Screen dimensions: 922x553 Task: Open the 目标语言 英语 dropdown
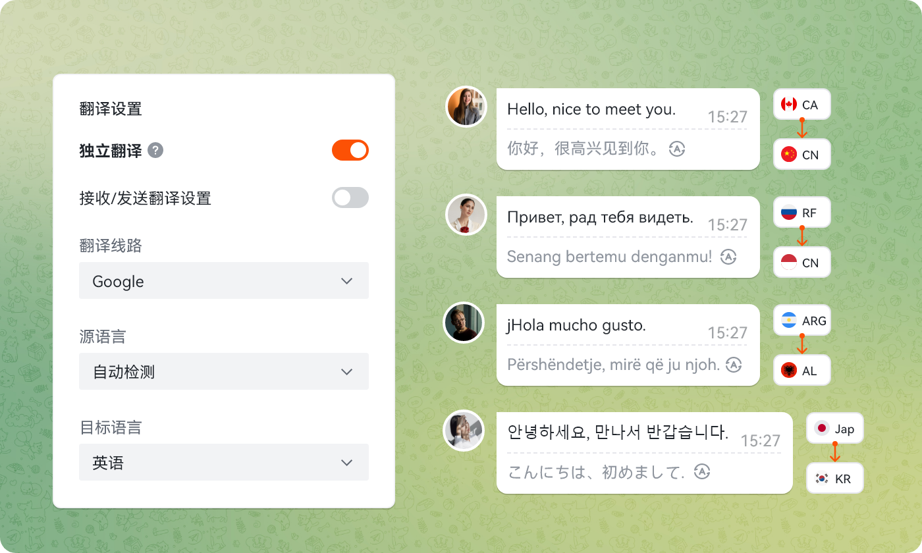point(224,463)
